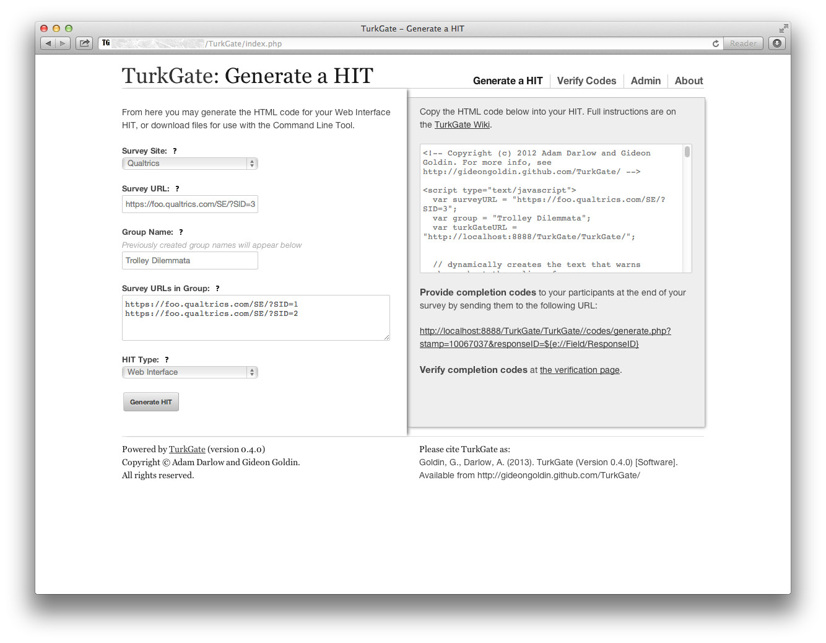
Task: Open the TurkGate Wiki link
Action: tap(462, 124)
